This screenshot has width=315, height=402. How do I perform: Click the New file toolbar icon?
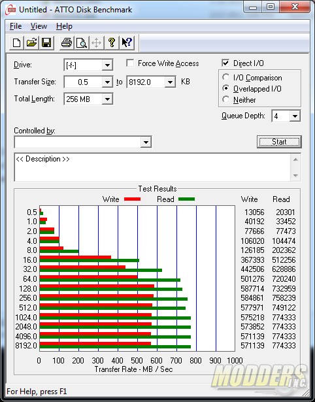click(16, 42)
